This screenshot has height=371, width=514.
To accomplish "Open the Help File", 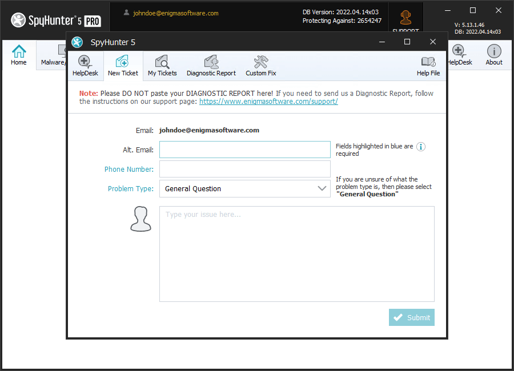I will (x=428, y=66).
